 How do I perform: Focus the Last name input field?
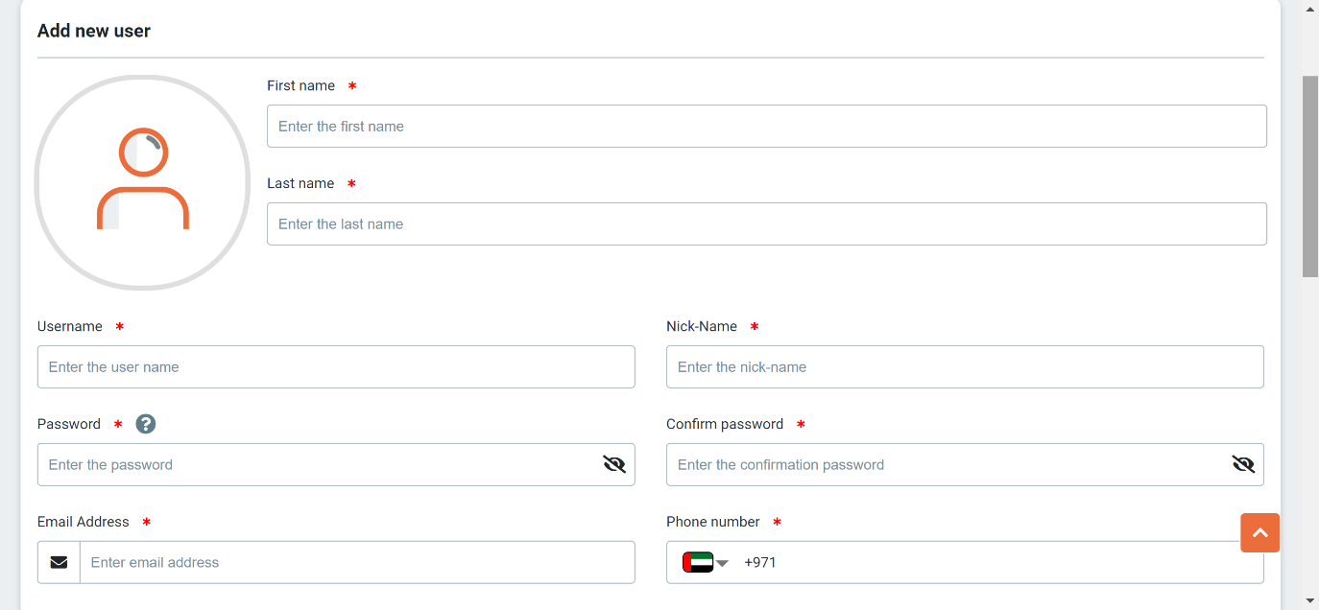tap(767, 223)
